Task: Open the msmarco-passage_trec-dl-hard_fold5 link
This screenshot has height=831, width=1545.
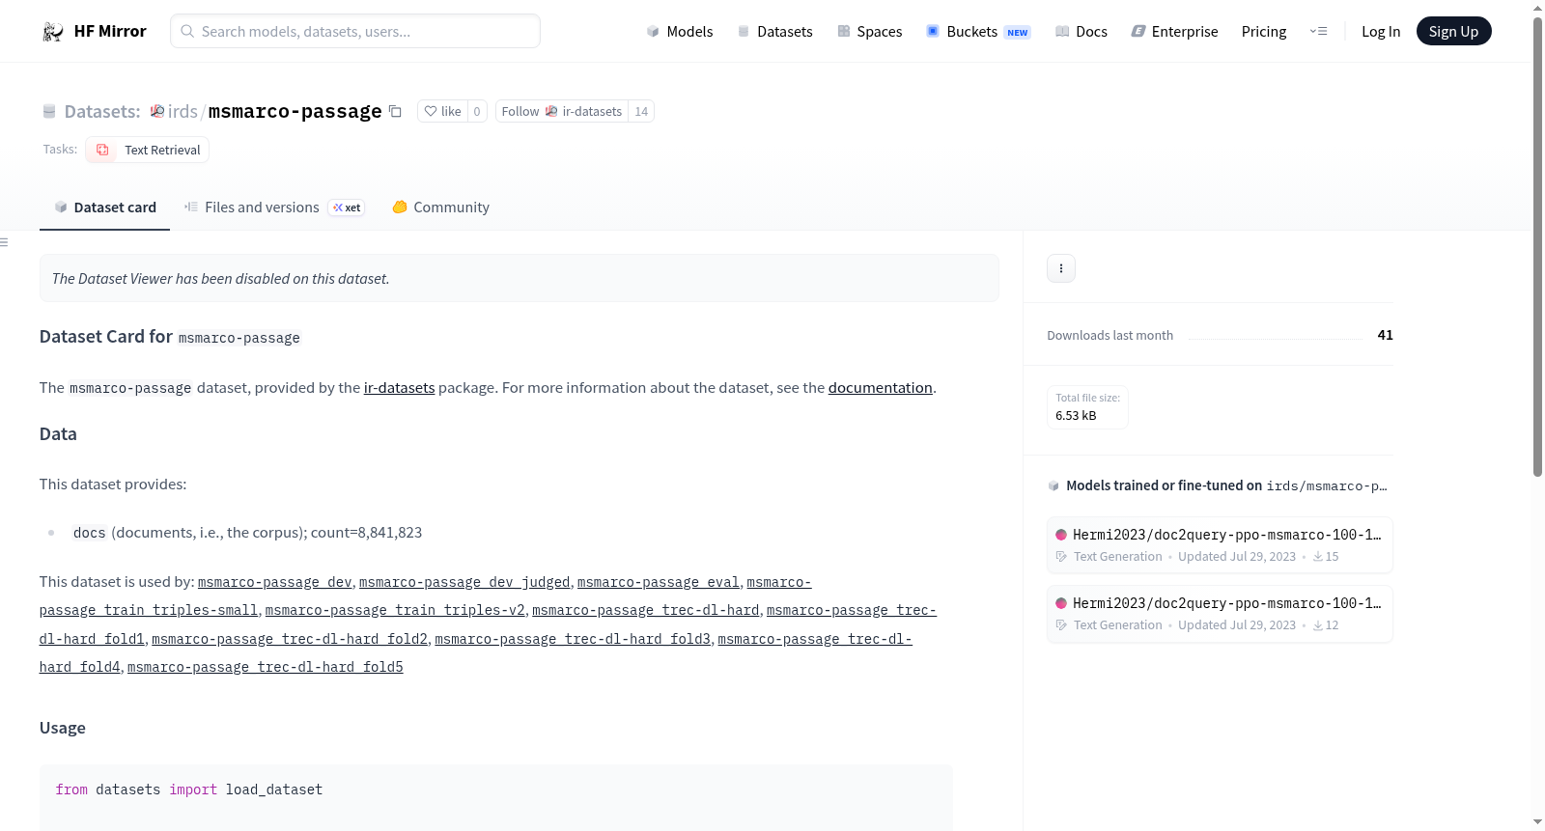Action: point(266,667)
